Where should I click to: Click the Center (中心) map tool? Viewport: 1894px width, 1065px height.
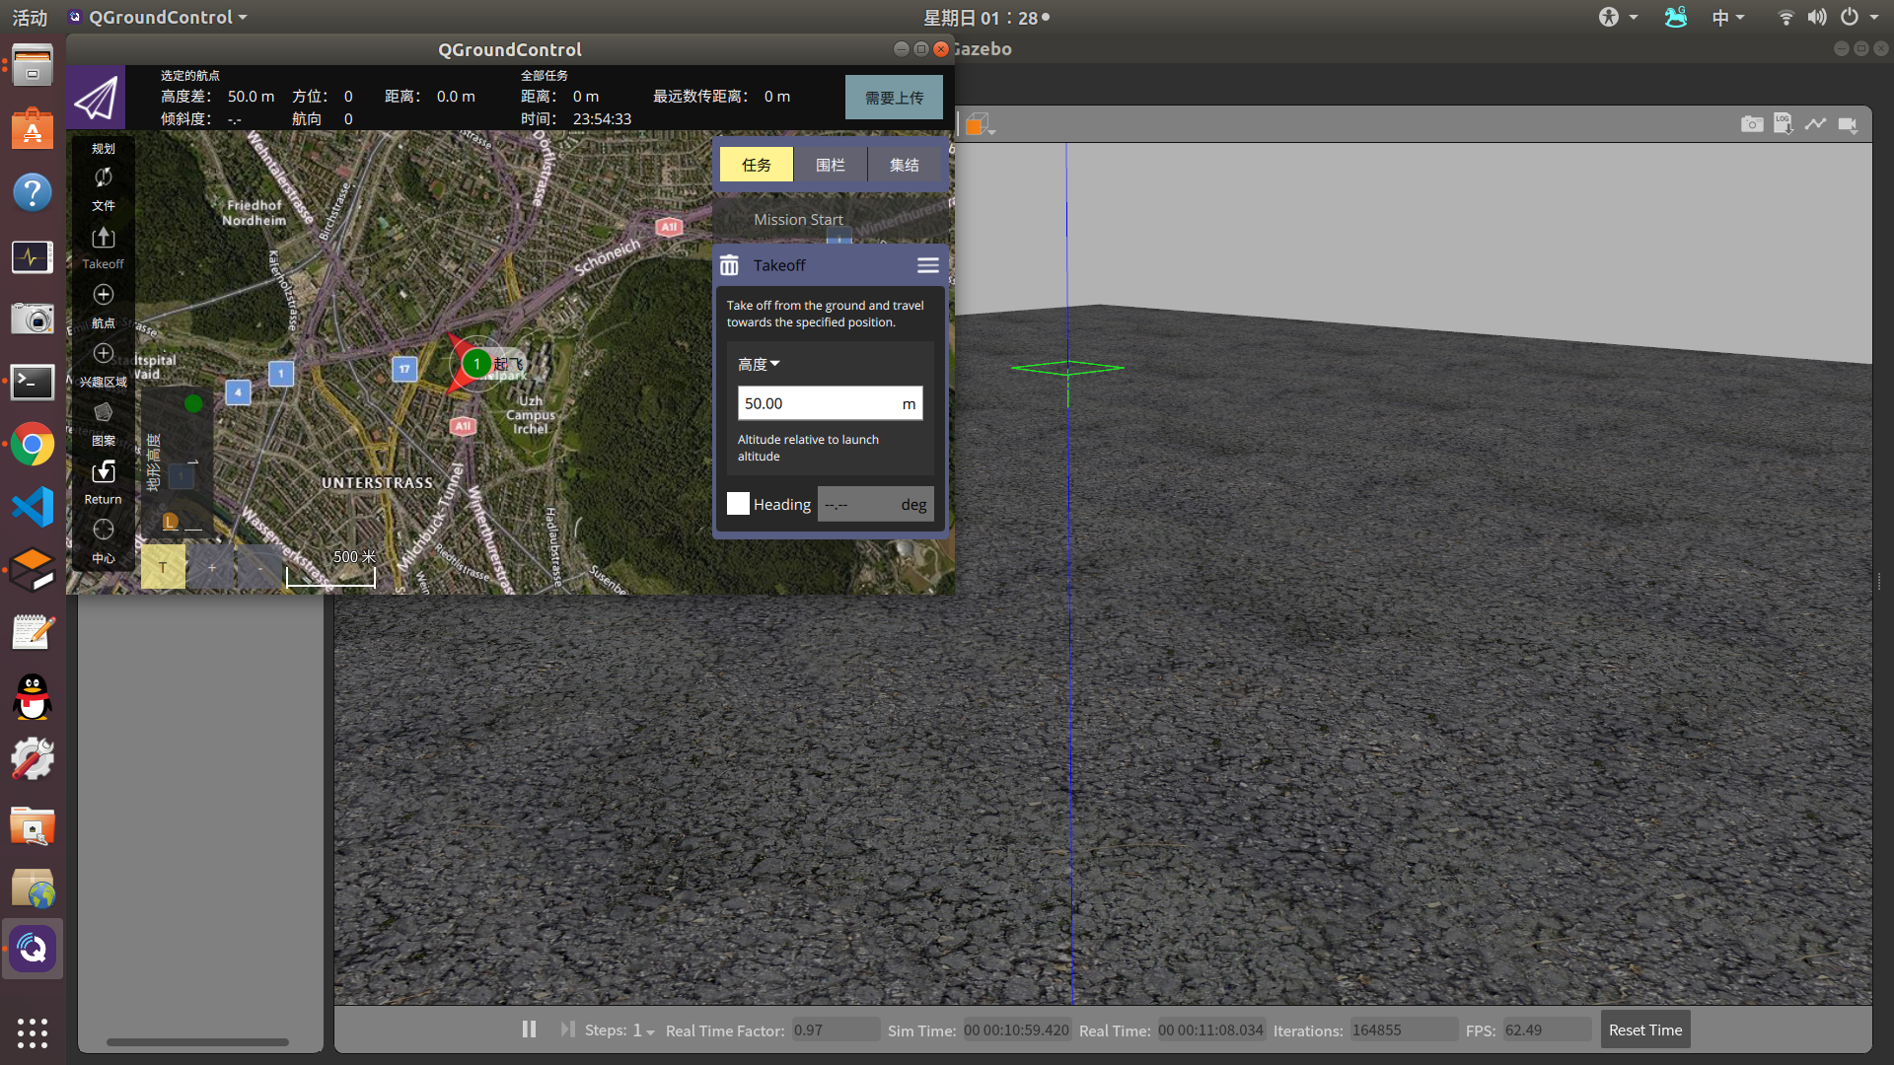click(x=103, y=531)
